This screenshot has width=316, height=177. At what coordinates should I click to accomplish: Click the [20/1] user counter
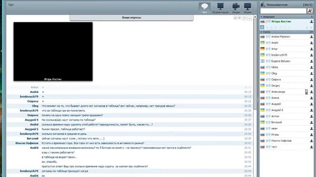click(x=308, y=4)
